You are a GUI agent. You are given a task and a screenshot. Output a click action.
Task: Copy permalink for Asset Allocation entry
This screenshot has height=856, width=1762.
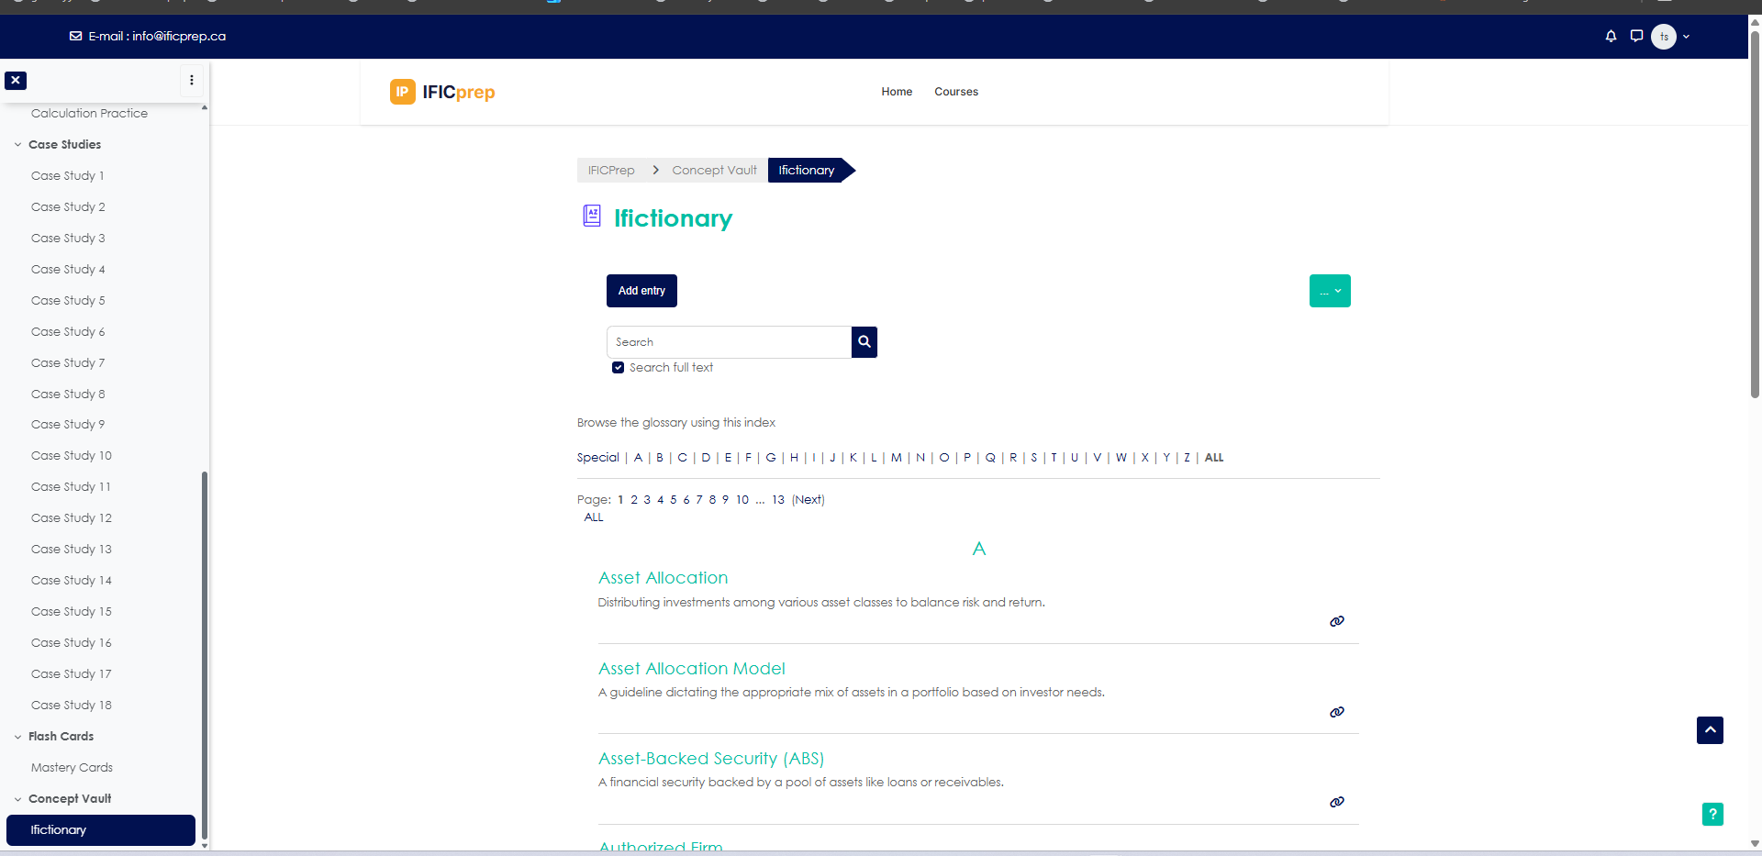[x=1337, y=621]
